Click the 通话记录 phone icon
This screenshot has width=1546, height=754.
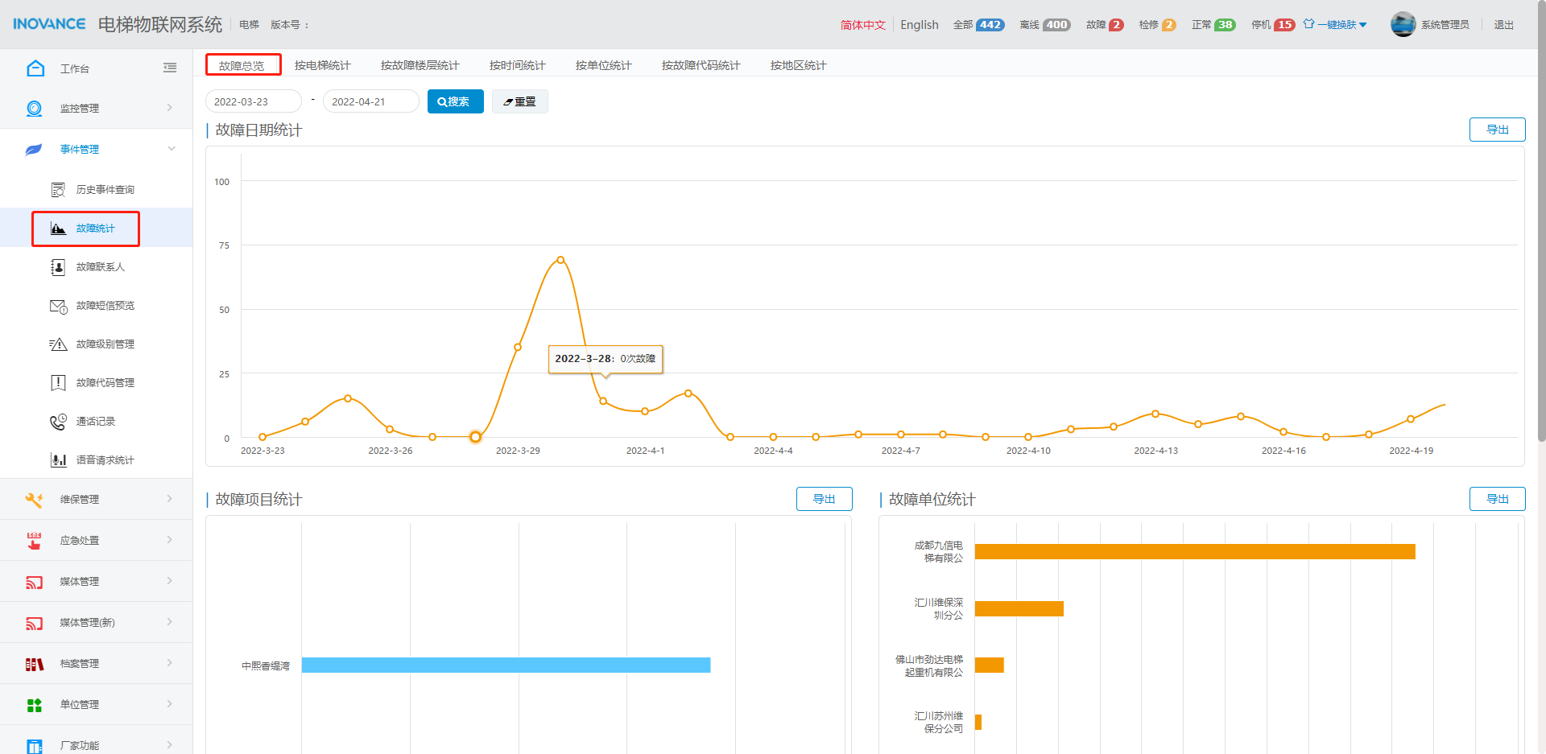click(58, 422)
